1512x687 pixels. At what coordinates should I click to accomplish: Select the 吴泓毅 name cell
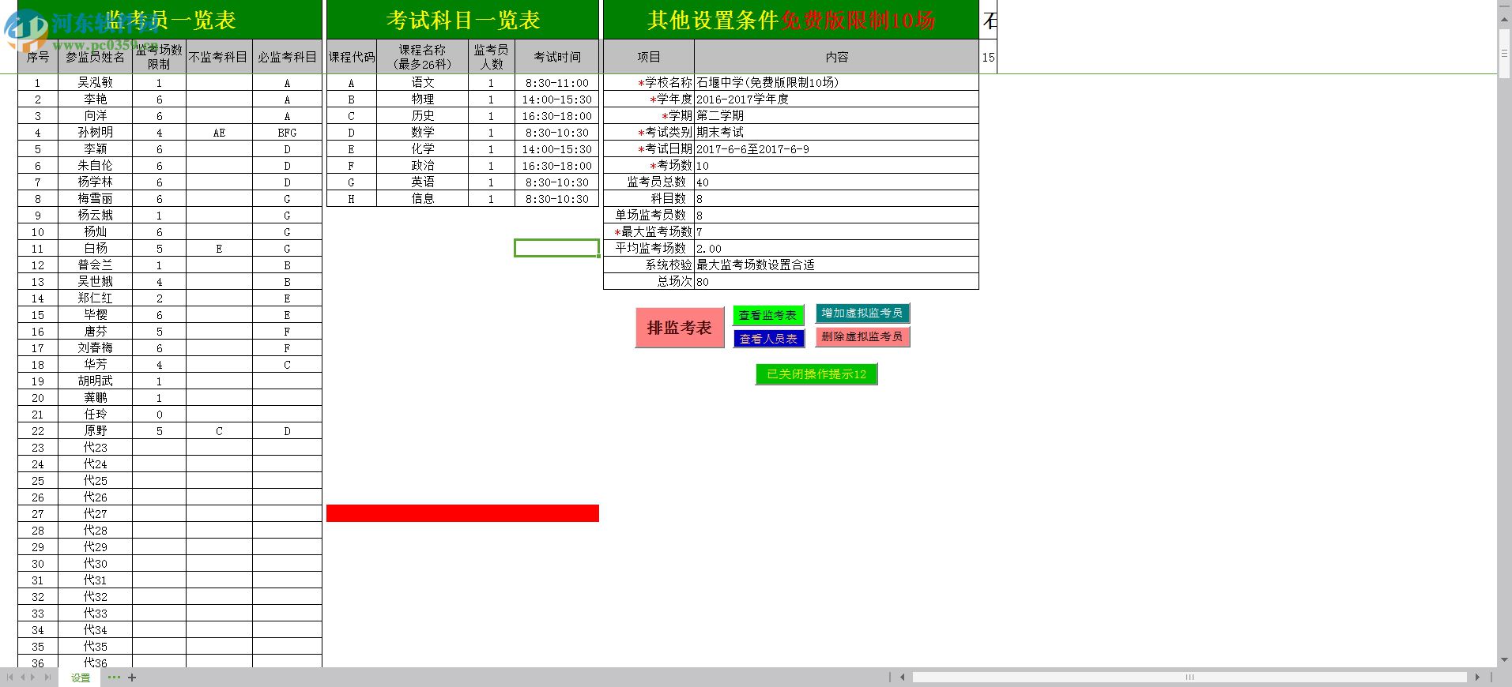click(95, 82)
